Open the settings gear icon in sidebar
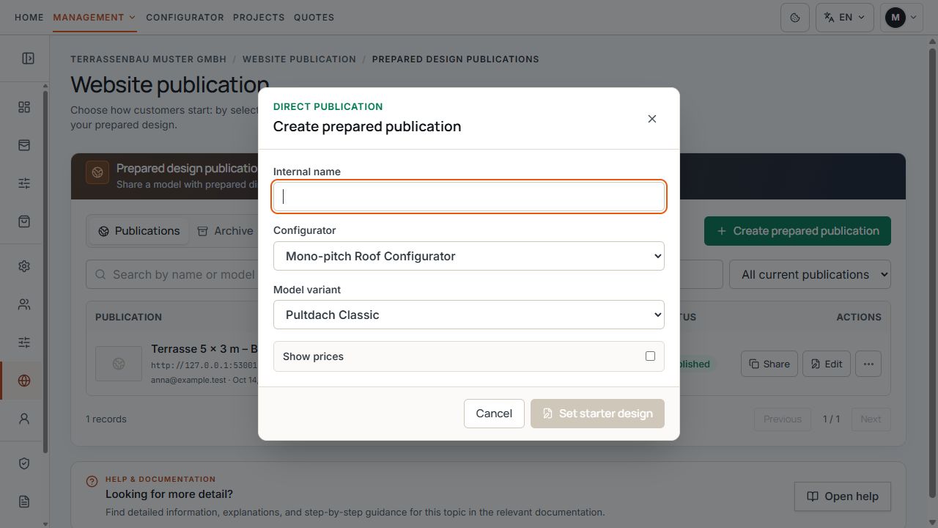938x528 pixels. 24,266
